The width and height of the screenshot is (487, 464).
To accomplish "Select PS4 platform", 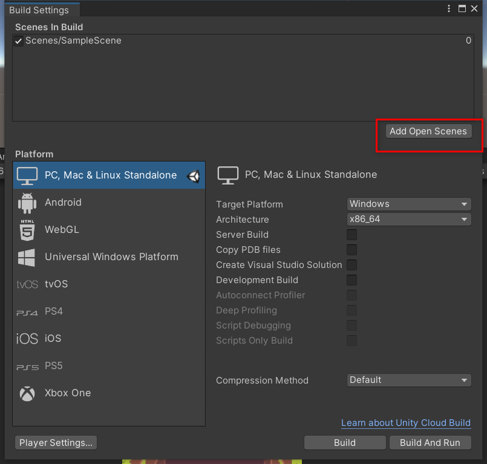I will pyautogui.click(x=109, y=311).
